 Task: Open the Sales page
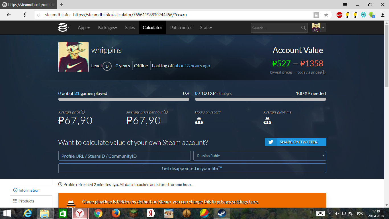(x=130, y=28)
